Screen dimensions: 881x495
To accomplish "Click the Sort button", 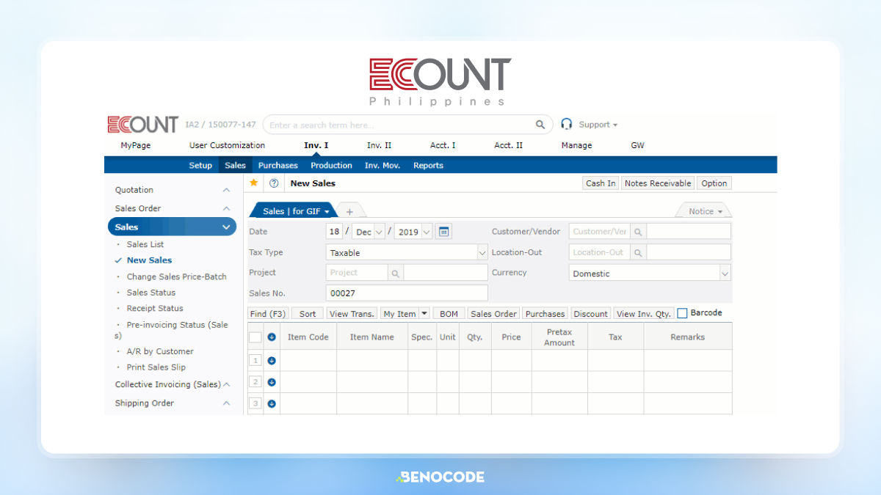I will coord(308,313).
